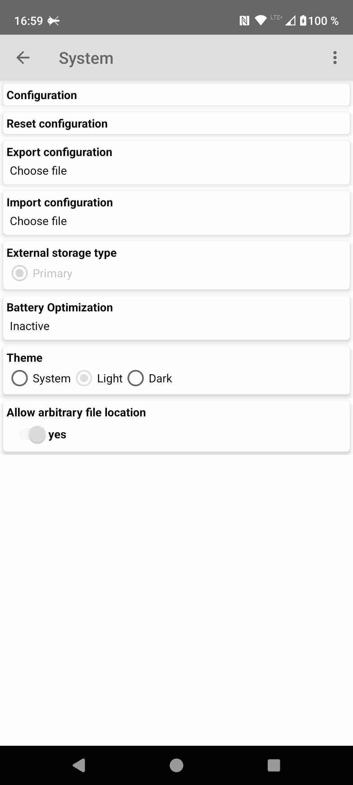Tap the System page title
Screen dimensions: 353x785
point(86,58)
